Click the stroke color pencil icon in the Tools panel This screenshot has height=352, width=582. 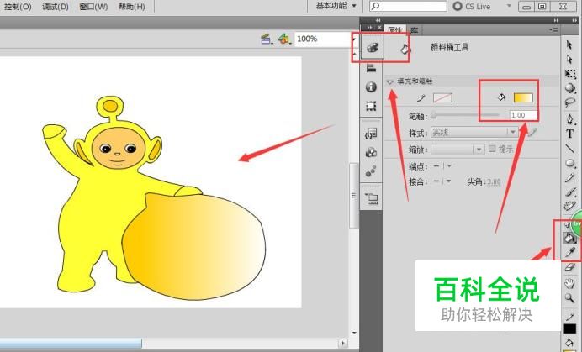[x=569, y=317]
